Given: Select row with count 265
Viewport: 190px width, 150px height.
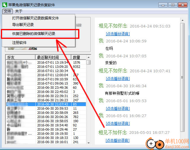Looking at the screenshot, I should 46,113.
